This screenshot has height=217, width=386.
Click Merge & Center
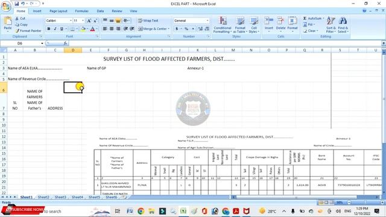pyautogui.click(x=152, y=29)
